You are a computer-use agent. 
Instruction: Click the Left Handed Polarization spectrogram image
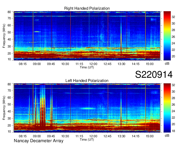tap(87, 108)
